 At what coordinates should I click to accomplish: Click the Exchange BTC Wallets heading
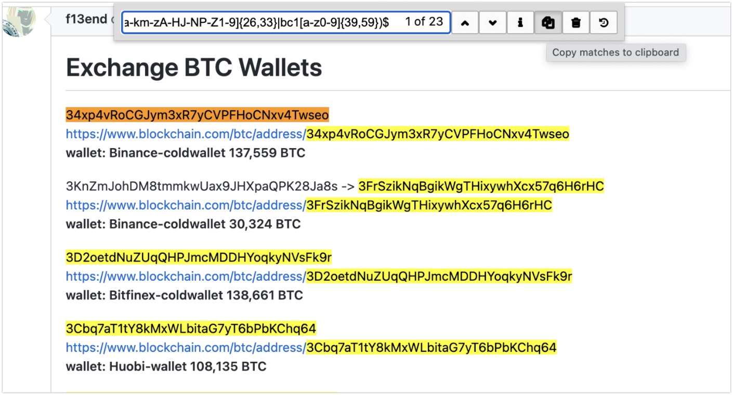pos(194,68)
